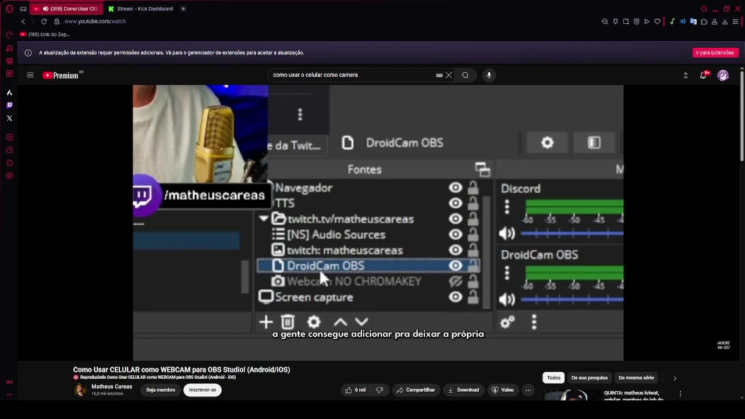Click the Ir para Extensões button
The image size is (745, 419).
pyautogui.click(x=715, y=52)
